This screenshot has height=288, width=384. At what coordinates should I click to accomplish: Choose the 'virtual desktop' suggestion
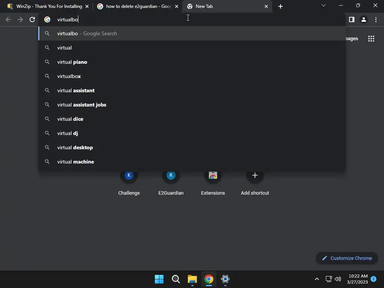pos(192,147)
